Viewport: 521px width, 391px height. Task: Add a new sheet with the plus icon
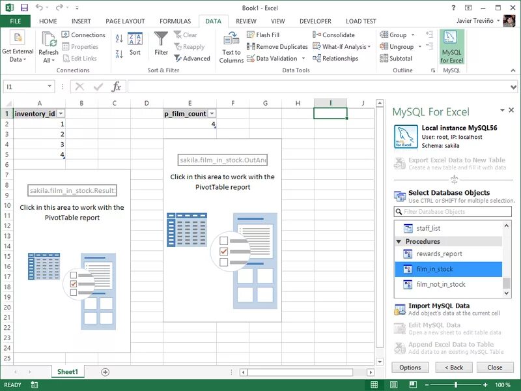[105, 372]
